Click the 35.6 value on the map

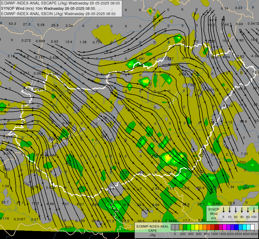186,204
